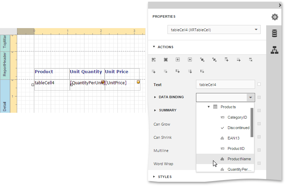Click the property marker square beside Can Grow
The image size is (286, 187).
259,124
